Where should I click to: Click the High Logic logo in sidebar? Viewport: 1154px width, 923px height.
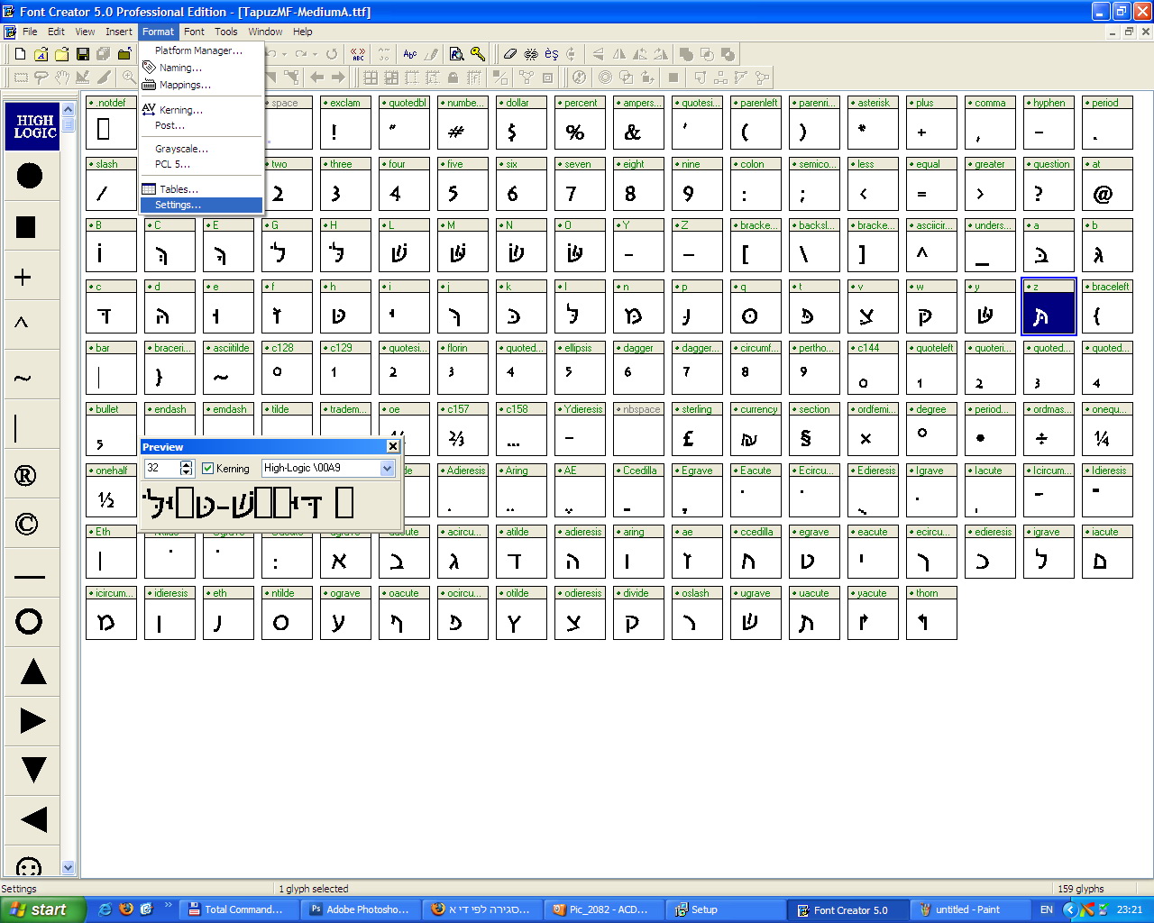[x=34, y=126]
